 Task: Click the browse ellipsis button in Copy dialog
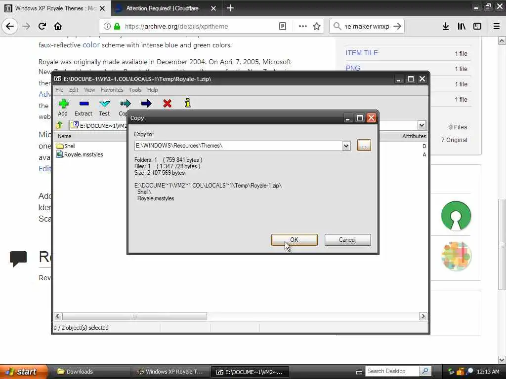[364, 146]
